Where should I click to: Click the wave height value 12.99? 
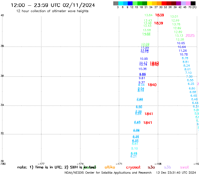click(175, 20)
